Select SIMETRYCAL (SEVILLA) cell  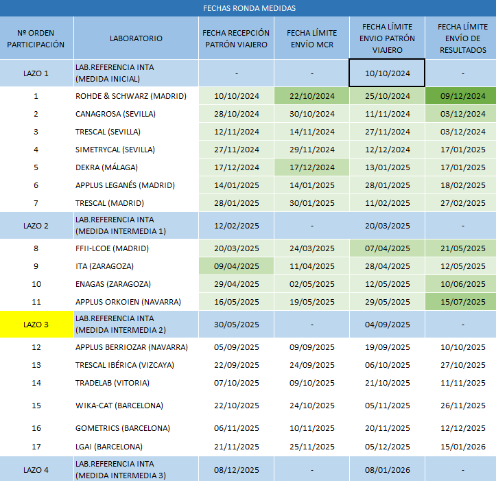pyautogui.click(x=136, y=150)
